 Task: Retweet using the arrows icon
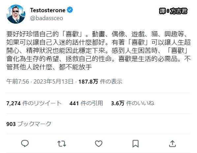(x=62, y=143)
